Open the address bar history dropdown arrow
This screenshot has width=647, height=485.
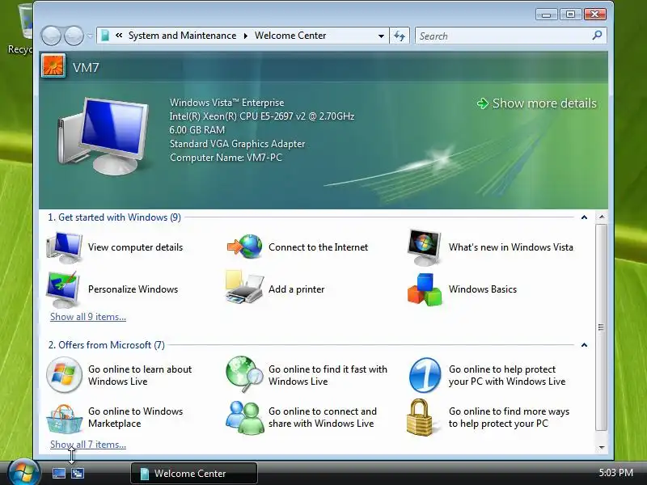tap(381, 36)
